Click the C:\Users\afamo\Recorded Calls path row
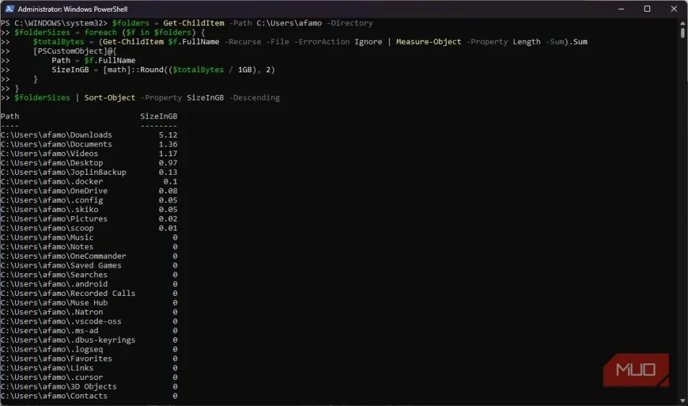This screenshot has width=688, height=406. point(68,293)
